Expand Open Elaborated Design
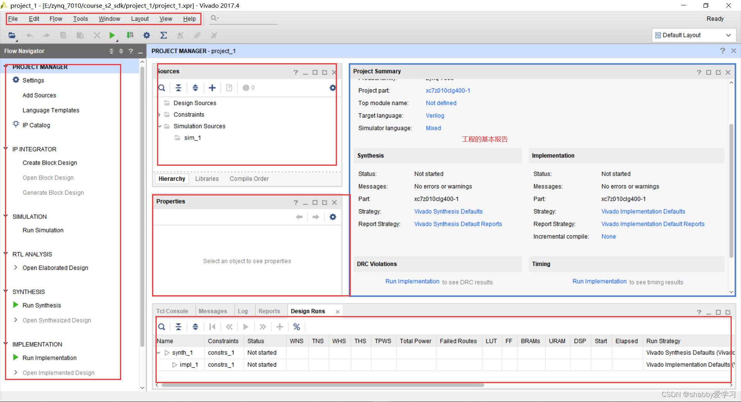The height and width of the screenshot is (402, 741). pos(15,267)
